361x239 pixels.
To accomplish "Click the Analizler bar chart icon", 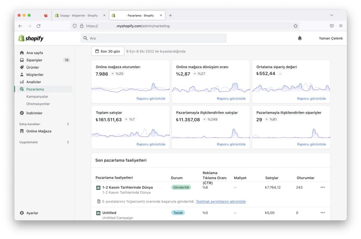I will click(x=22, y=82).
